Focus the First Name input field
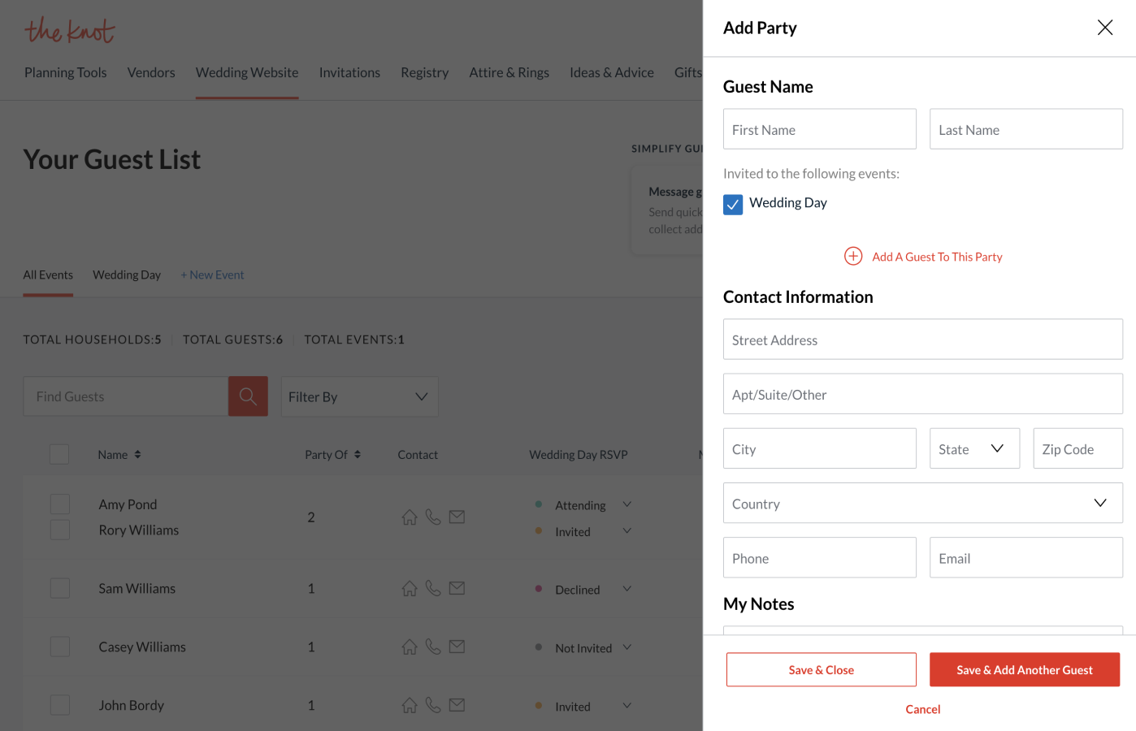1136x731 pixels. tap(819, 130)
